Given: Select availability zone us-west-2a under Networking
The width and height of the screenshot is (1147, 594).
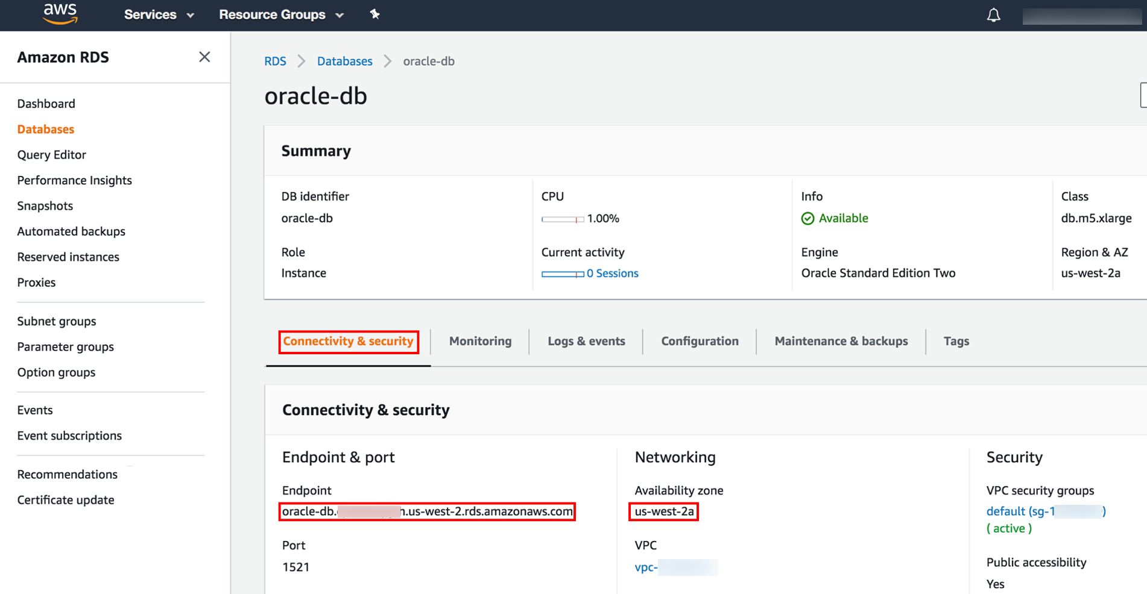Looking at the screenshot, I should click(664, 511).
